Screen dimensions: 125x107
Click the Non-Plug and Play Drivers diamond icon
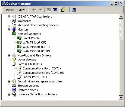tap(14, 55)
